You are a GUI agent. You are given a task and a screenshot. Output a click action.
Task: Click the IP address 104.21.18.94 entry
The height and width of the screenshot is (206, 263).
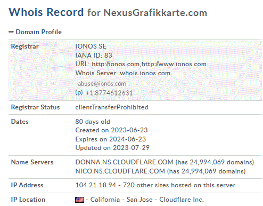(x=96, y=185)
